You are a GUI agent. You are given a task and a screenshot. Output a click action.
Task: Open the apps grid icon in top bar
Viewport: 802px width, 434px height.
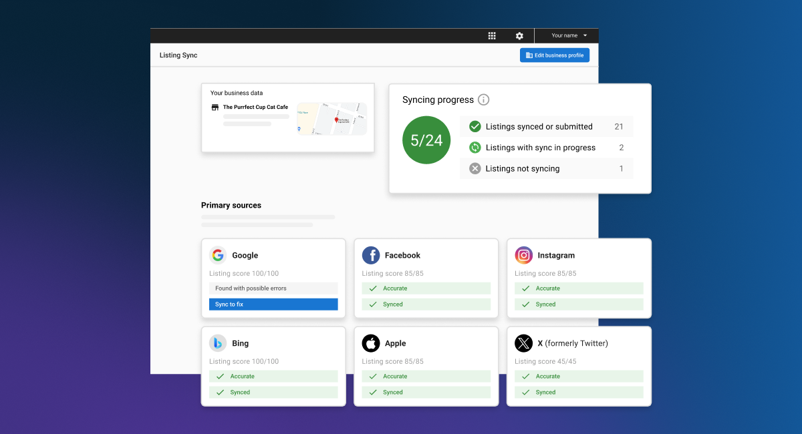(x=492, y=36)
